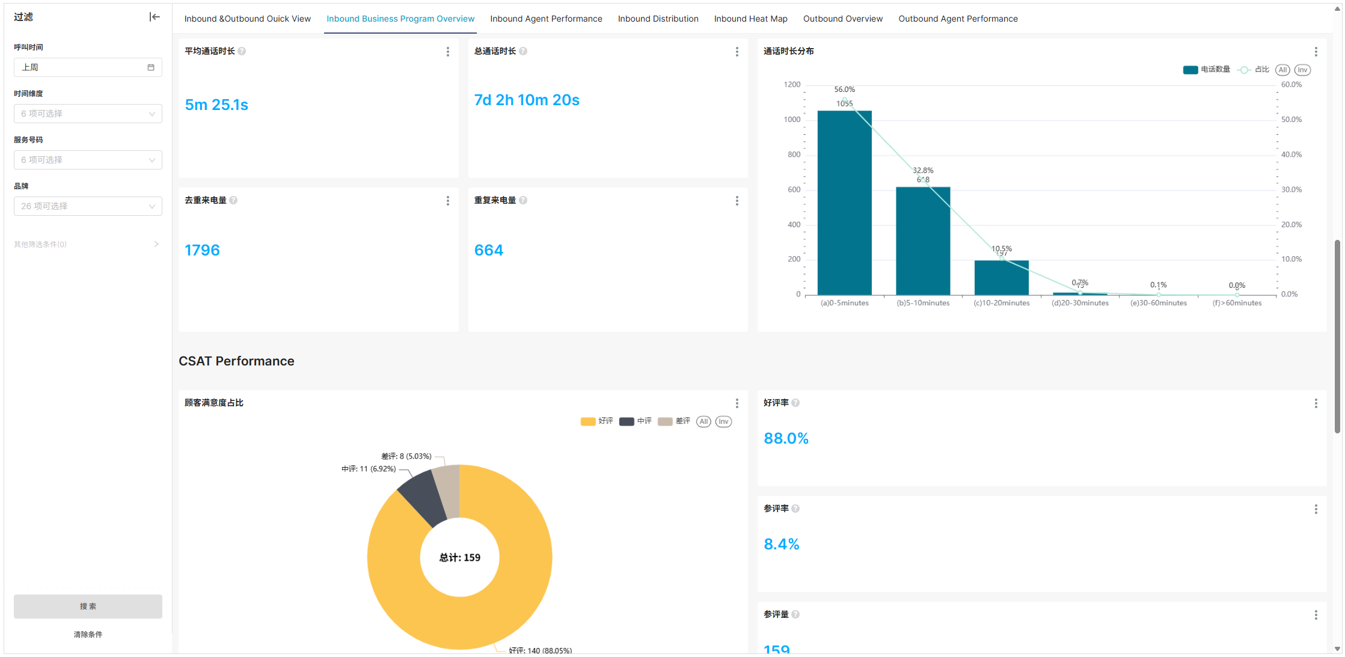Toggle 好评 slice in satisfaction legend
The height and width of the screenshot is (657, 1345).
click(596, 421)
